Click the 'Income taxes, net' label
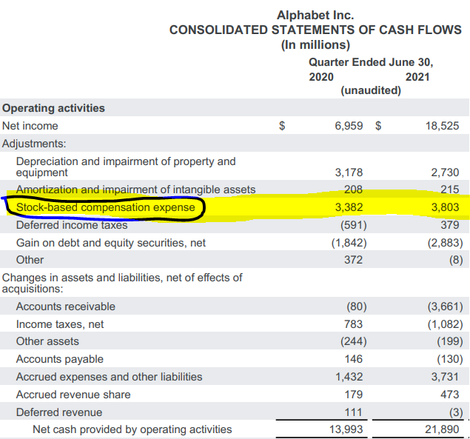The width and height of the screenshot is (470, 439). tap(60, 324)
